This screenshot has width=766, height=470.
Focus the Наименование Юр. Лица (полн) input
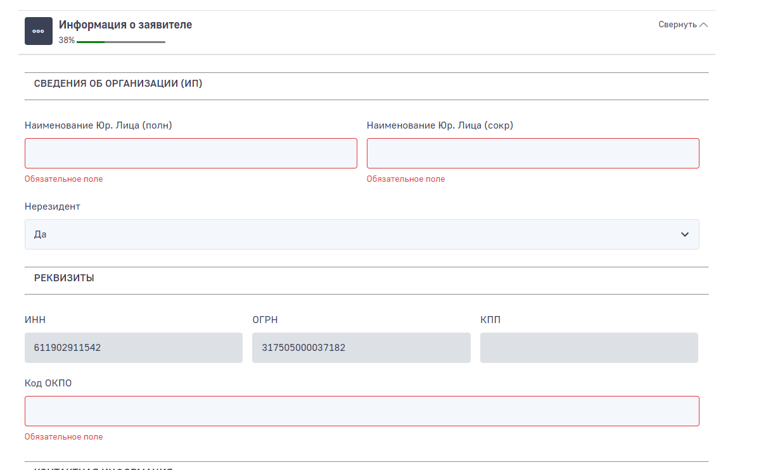[191, 153]
